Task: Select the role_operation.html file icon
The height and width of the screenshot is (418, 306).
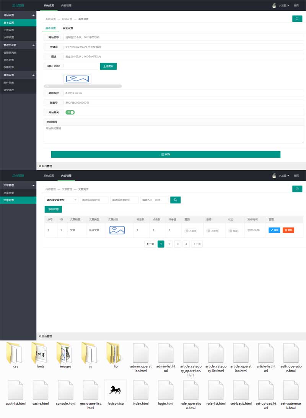Action: 190,390
